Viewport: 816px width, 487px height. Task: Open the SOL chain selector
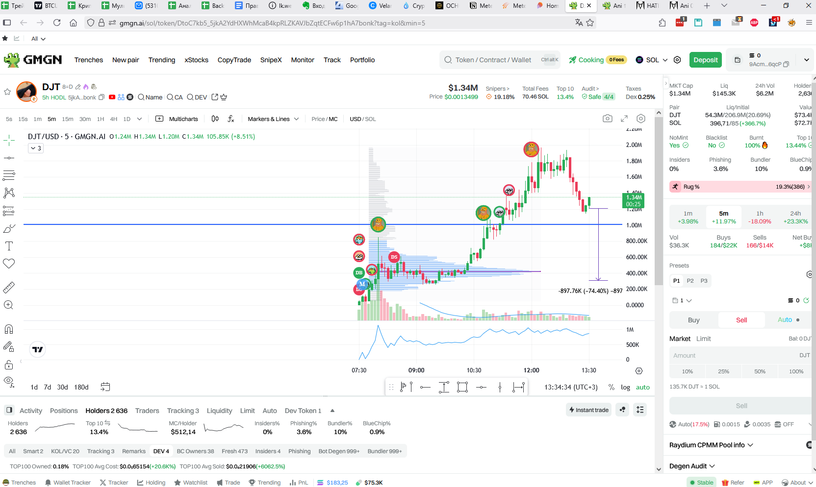pyautogui.click(x=652, y=60)
